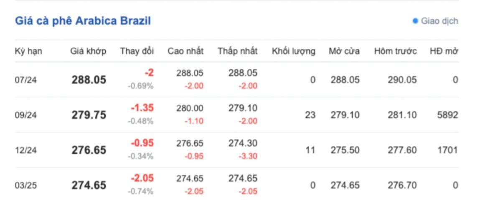478x202 pixels.
Task: Select the 09/24 contract row term
Action: point(25,115)
